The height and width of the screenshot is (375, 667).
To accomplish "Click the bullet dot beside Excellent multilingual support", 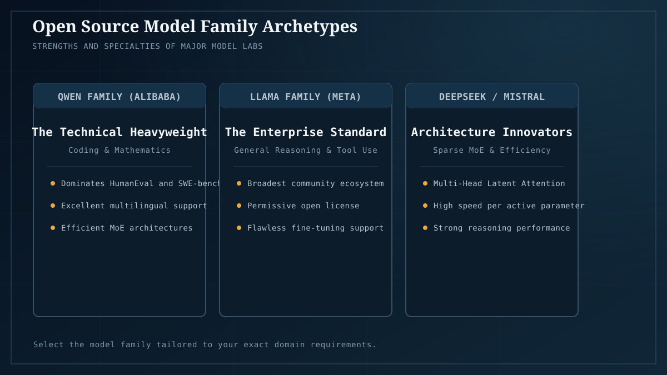I will 53,206.
